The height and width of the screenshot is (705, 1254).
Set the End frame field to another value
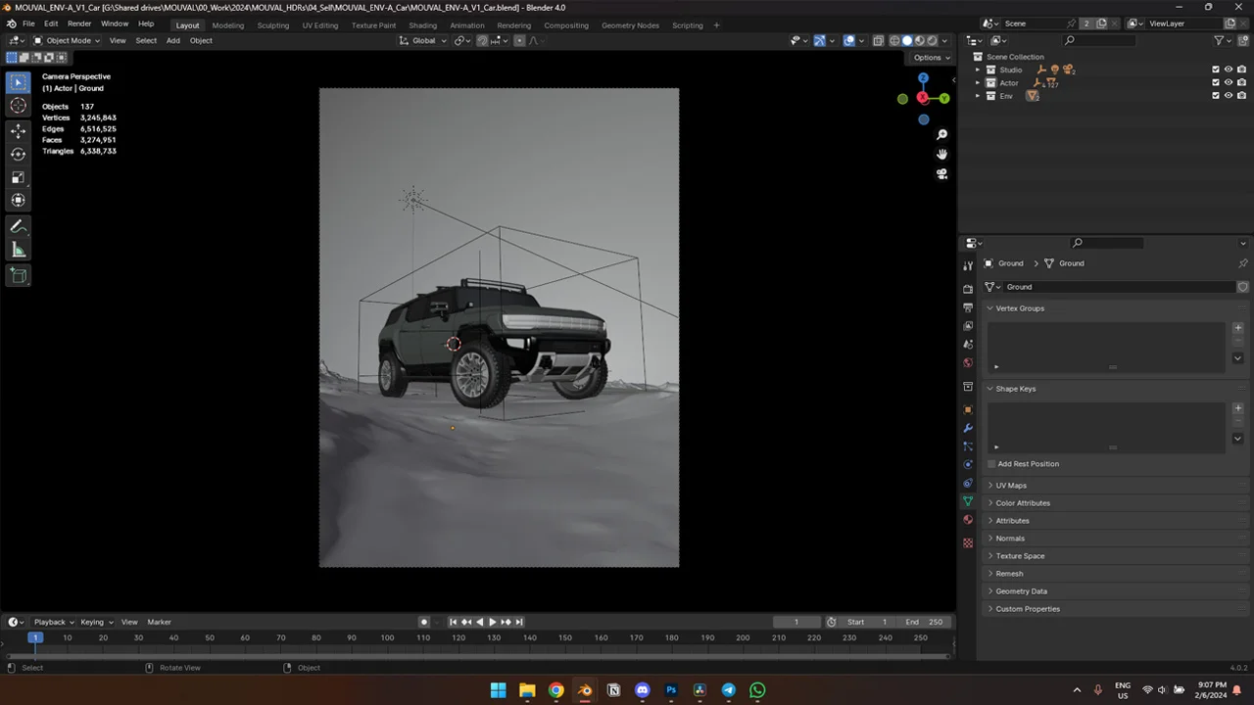pyautogui.click(x=925, y=621)
